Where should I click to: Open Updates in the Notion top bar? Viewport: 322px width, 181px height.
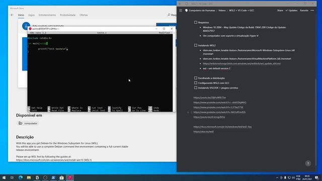click(291, 10)
